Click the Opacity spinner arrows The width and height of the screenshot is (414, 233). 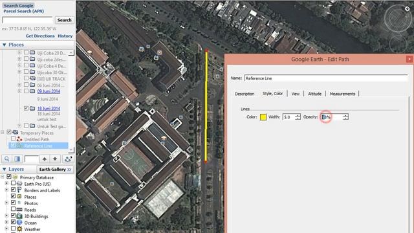(x=345, y=116)
